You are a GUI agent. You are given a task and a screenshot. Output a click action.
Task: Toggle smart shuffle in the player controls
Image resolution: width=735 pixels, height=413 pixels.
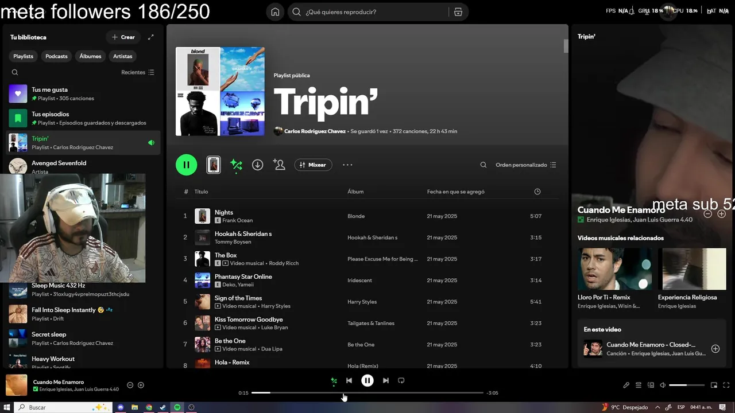(x=334, y=380)
